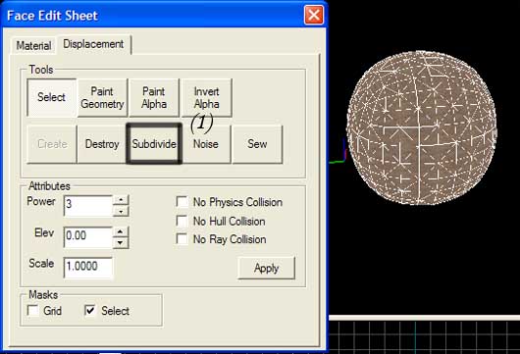Image resolution: width=520 pixels, height=354 pixels.
Task: Switch to the Material tab
Action: point(33,46)
